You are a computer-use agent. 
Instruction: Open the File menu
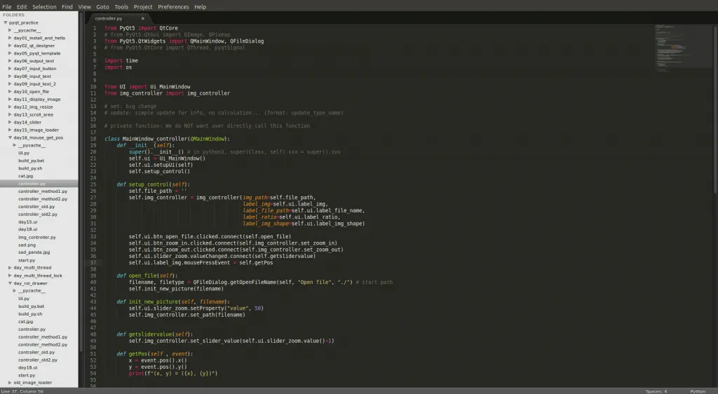(x=7, y=6)
